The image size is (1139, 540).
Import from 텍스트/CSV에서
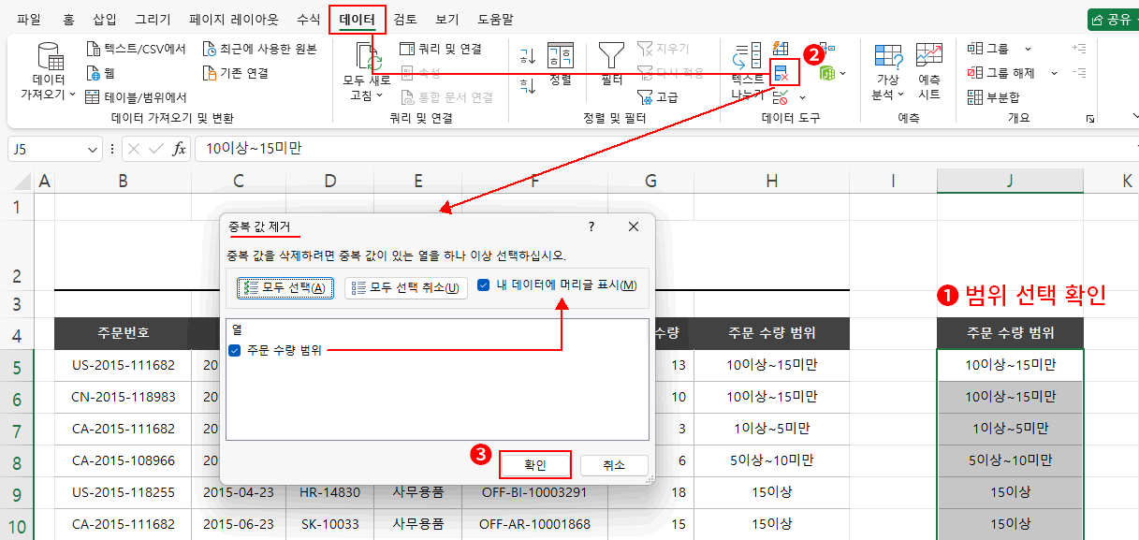[136, 49]
